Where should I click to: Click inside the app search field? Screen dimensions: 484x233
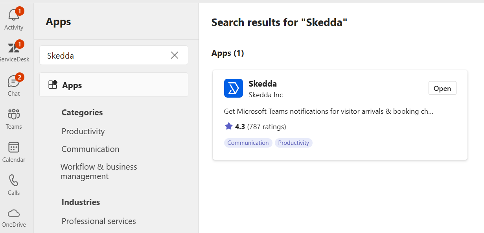point(98,55)
